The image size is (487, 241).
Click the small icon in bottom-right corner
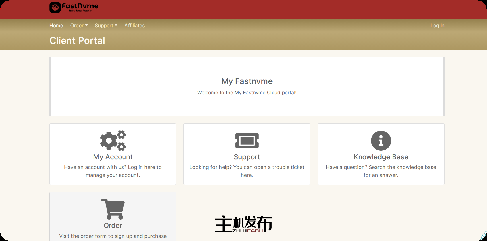[484, 236]
